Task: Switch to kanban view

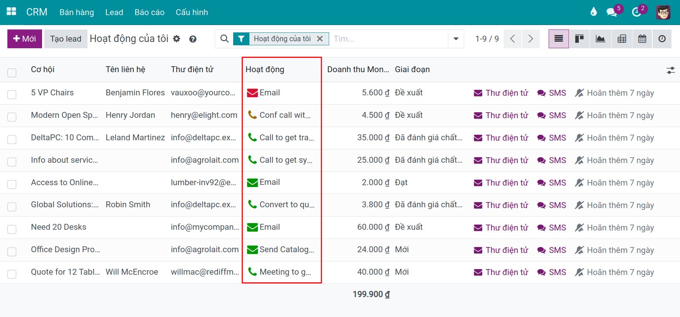Action: 579,39
